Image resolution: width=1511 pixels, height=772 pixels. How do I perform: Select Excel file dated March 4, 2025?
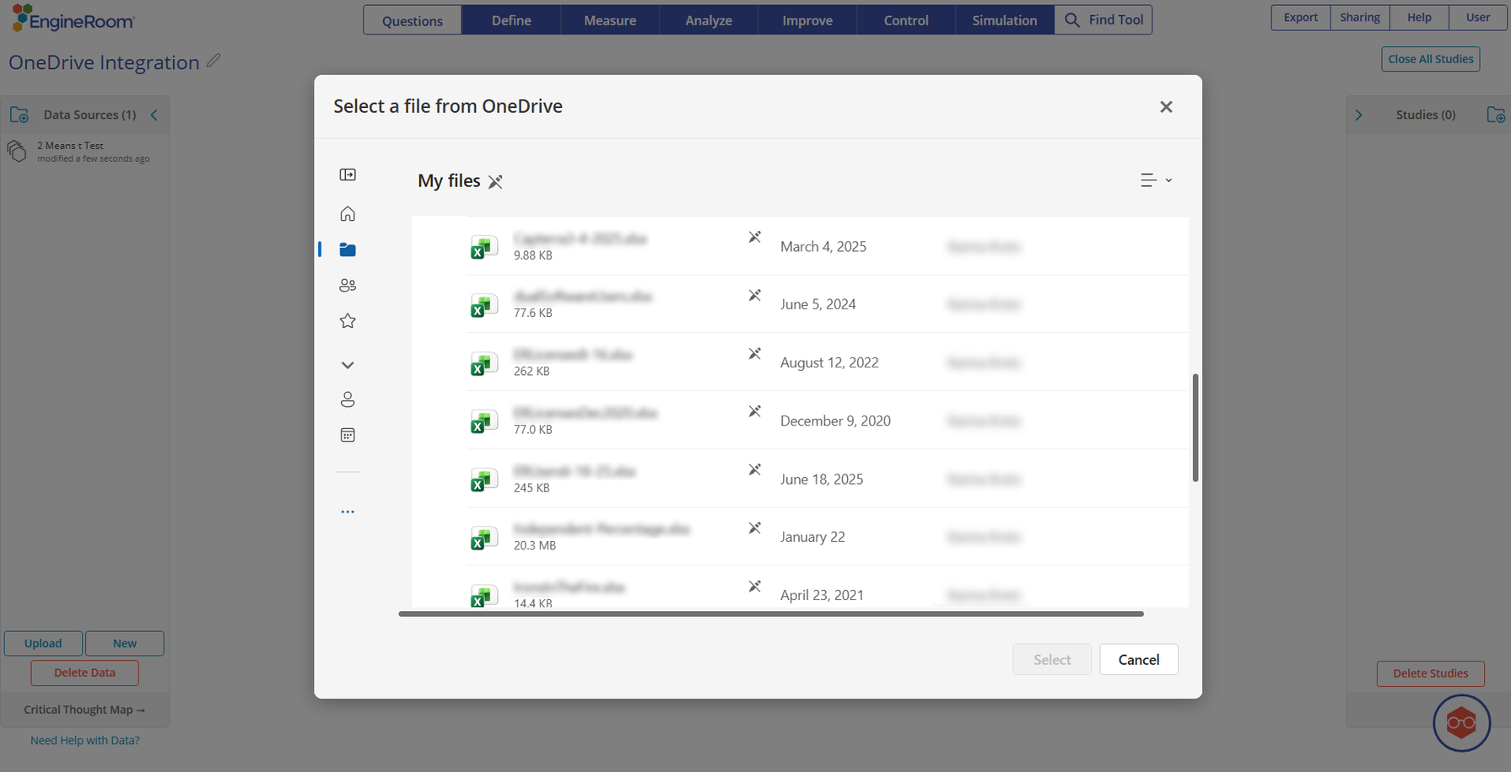tap(827, 246)
